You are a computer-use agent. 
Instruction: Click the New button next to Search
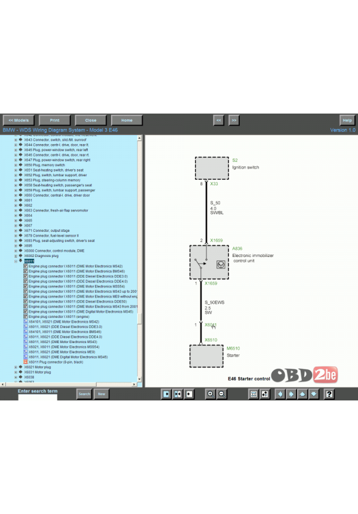pyautogui.click(x=102, y=394)
